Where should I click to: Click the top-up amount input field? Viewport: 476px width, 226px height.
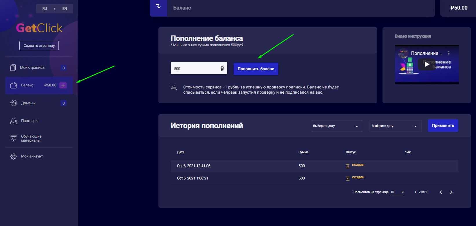pyautogui.click(x=195, y=68)
